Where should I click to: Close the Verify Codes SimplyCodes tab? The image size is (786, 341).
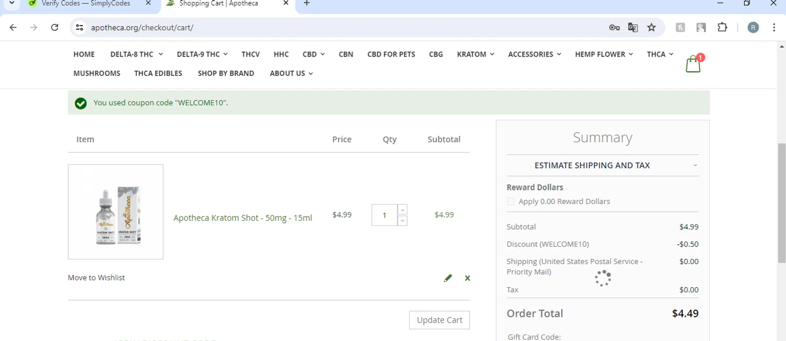(148, 4)
